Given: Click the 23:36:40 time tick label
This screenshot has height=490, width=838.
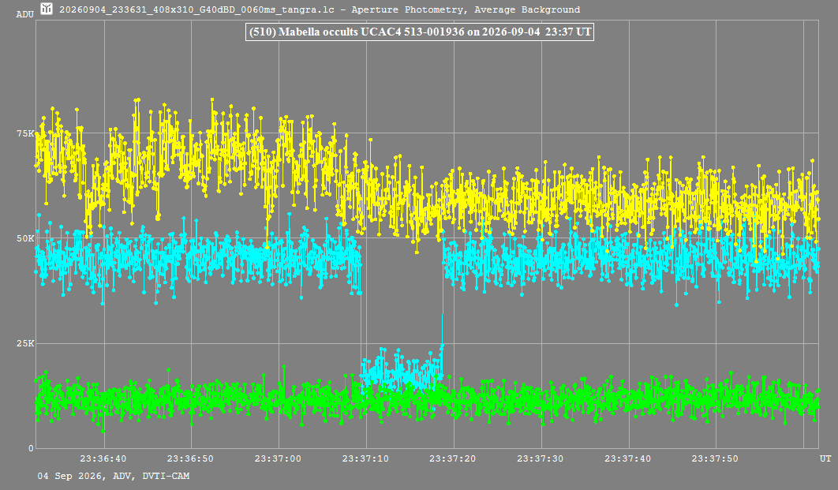Looking at the screenshot, I should point(103,458).
